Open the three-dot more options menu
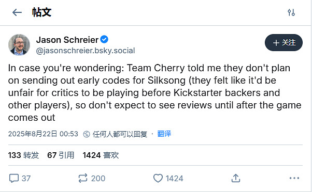Viewport: 312px width, 192px height. 294,178
